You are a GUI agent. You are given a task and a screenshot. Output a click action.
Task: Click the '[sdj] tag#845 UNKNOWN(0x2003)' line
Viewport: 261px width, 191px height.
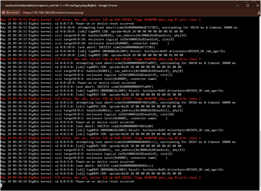click(x=112, y=170)
